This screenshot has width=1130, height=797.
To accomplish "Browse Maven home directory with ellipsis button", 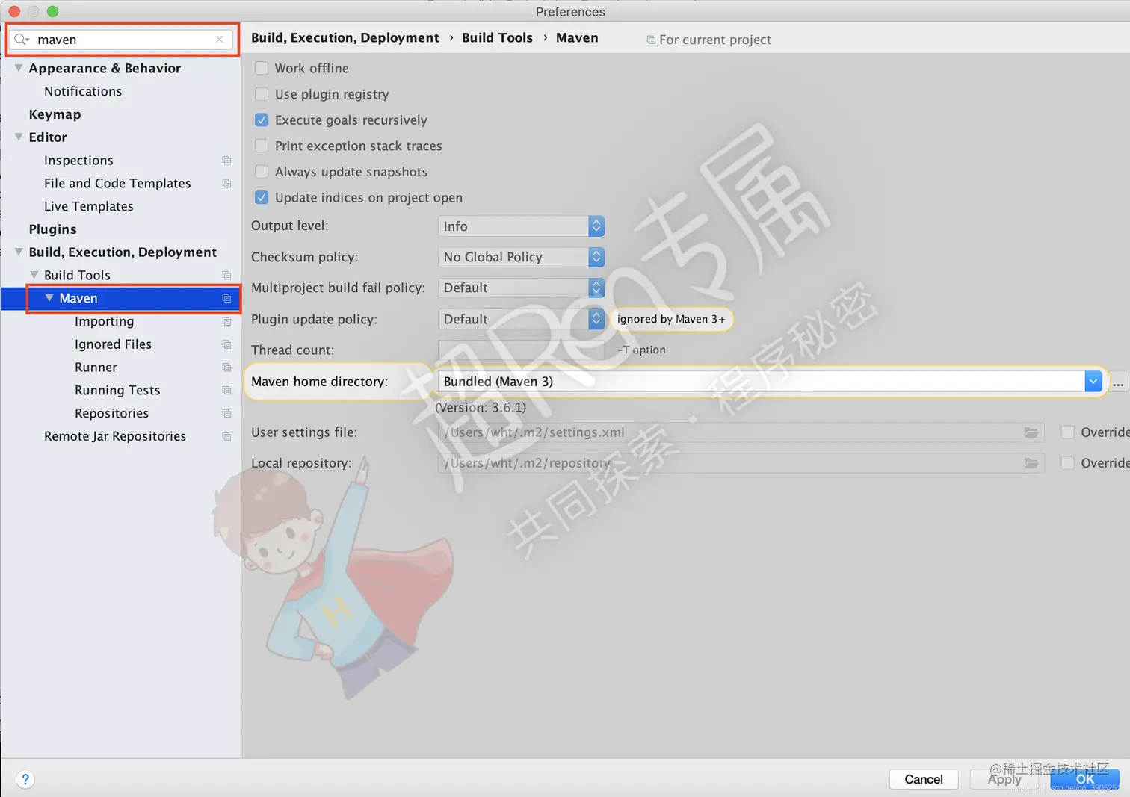I will tap(1118, 382).
